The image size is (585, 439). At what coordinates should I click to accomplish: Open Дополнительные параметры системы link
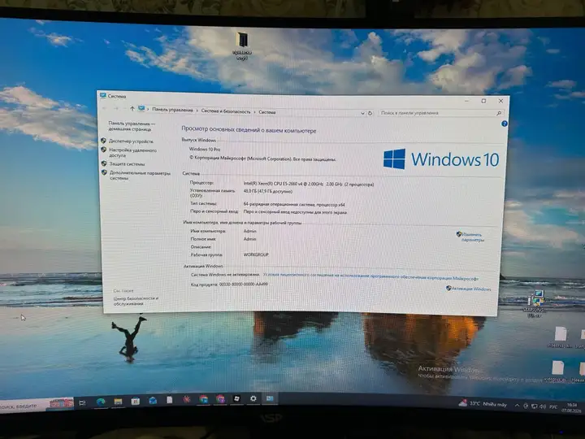pos(140,176)
